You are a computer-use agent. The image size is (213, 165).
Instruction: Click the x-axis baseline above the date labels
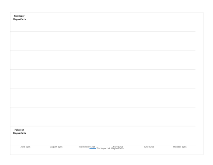point(103,145)
